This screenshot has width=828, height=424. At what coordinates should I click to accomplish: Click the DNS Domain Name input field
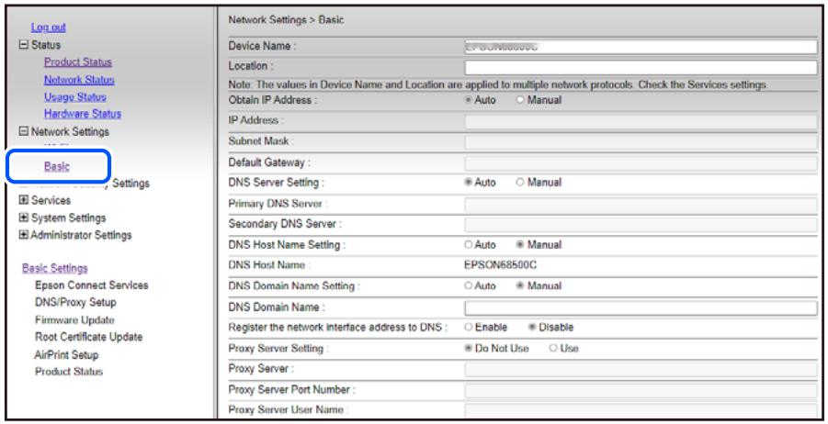(x=641, y=308)
